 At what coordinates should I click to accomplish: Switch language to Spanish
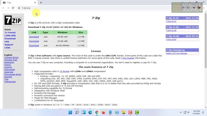point(8,77)
